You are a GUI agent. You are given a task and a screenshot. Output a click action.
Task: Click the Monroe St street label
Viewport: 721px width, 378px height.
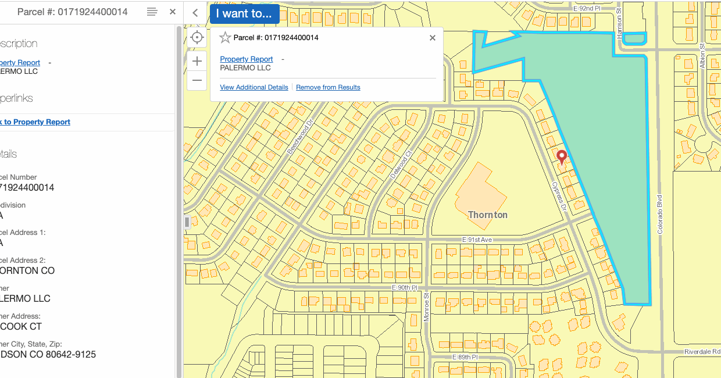pos(426,308)
